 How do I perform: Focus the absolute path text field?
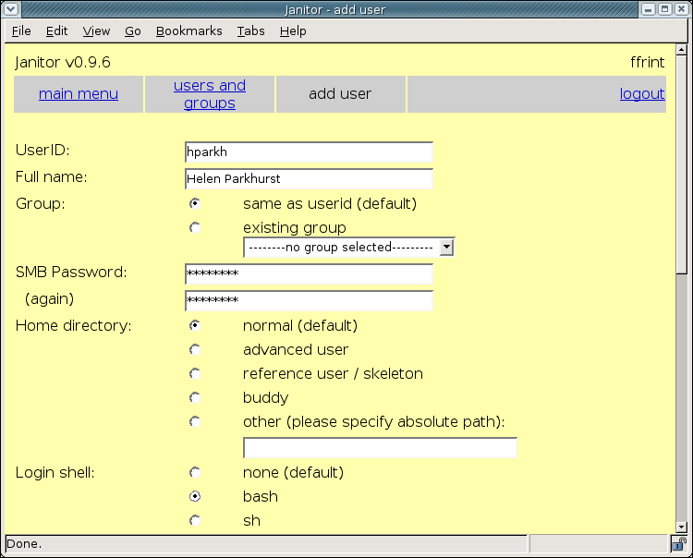pyautogui.click(x=380, y=447)
